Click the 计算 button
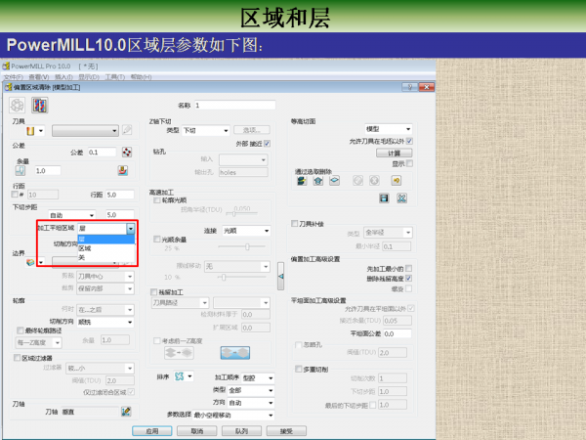 tap(395, 154)
